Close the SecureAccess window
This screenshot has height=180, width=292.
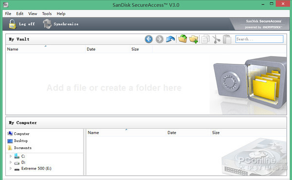point(283,4)
